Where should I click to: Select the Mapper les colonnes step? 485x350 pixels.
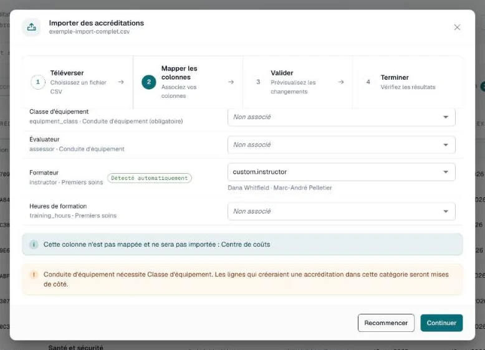(x=188, y=82)
